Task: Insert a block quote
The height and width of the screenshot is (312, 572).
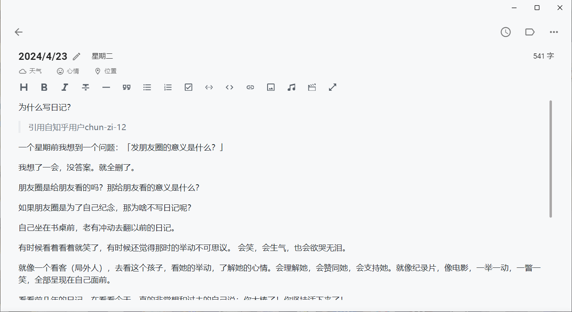Action: click(127, 87)
